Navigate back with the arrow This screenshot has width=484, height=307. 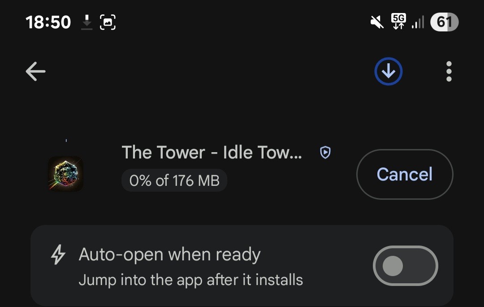(35, 71)
